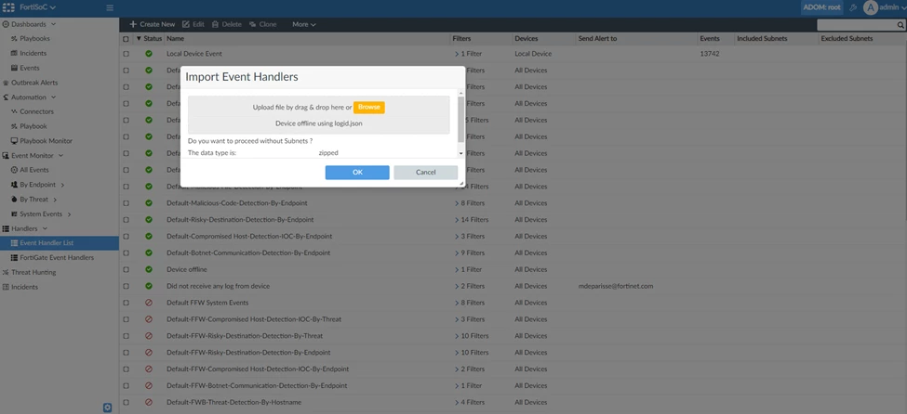Click the By Endpoint users icon
This screenshot has height=414, width=907.
click(x=15, y=185)
